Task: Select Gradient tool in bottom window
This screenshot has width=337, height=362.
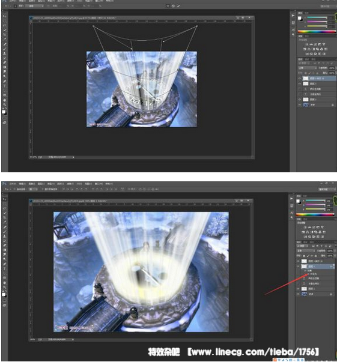Action: click(x=5, y=250)
